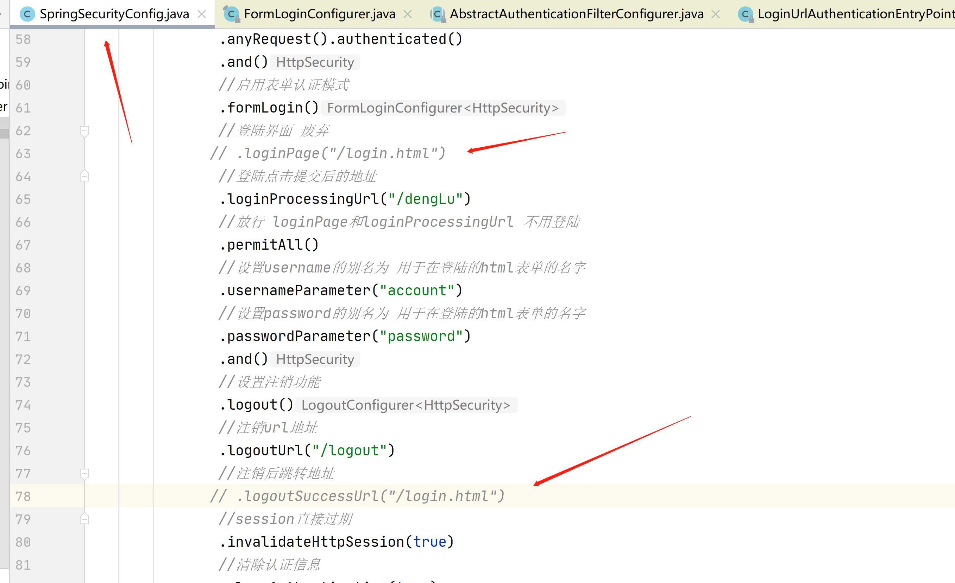Screen dimensions: 955x583
Task: Collapse comment fold marker at line 62
Action: point(84,131)
